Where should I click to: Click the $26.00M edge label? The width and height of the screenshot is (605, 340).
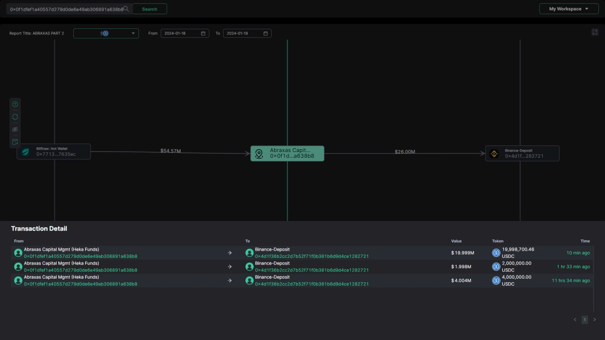pos(405,152)
